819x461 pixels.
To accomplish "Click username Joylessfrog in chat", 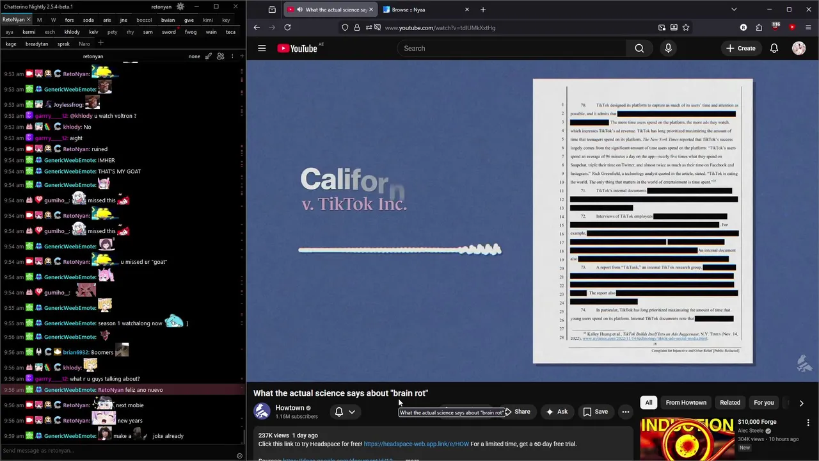I will [68, 104].
